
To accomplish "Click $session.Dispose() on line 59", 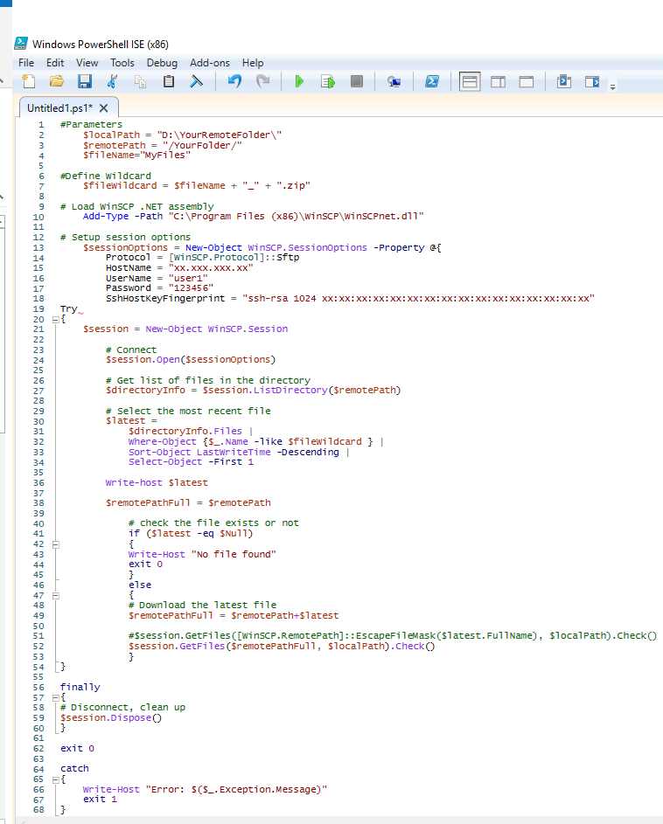I will point(111,718).
